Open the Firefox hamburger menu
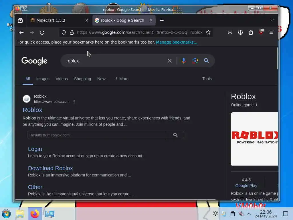Screen dimensions: 293x220 [x=271, y=33]
